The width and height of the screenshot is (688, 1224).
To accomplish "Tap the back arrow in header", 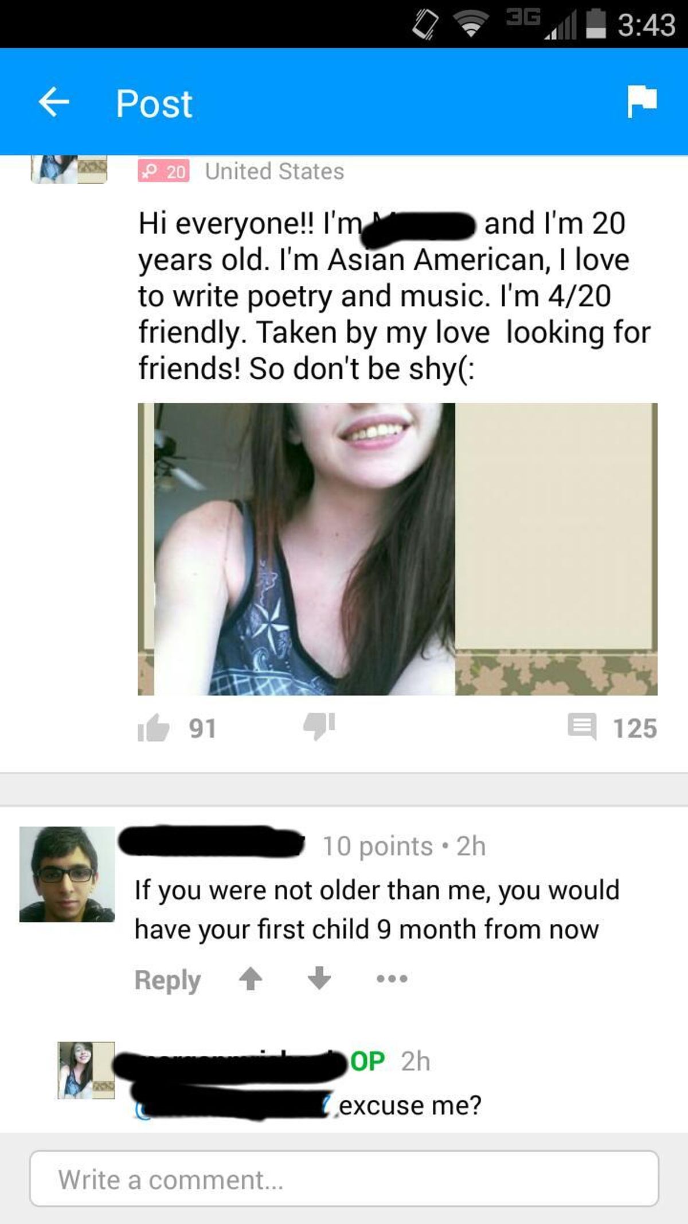I will point(54,102).
